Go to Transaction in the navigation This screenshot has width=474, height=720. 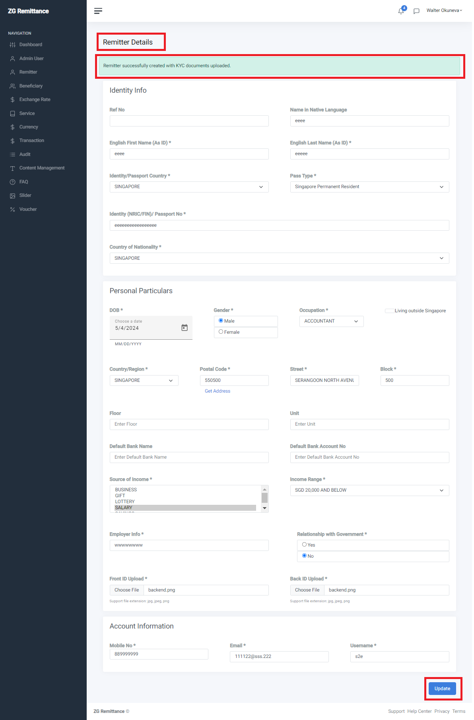click(31, 140)
